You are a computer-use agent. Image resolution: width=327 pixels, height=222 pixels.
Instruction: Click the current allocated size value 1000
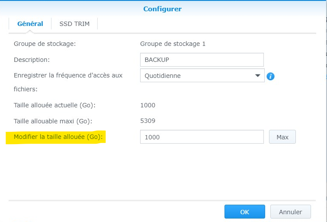point(147,105)
